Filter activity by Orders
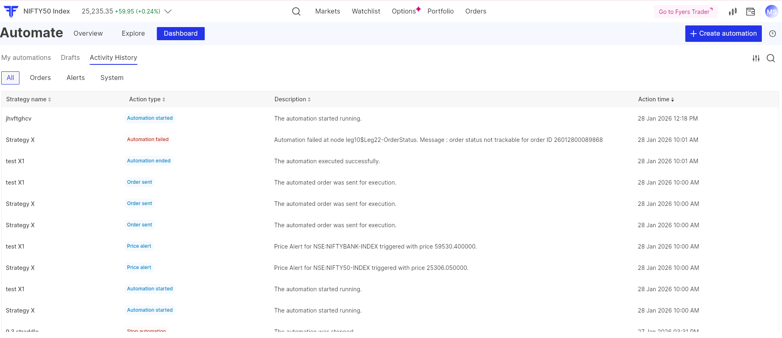 pyautogui.click(x=40, y=78)
